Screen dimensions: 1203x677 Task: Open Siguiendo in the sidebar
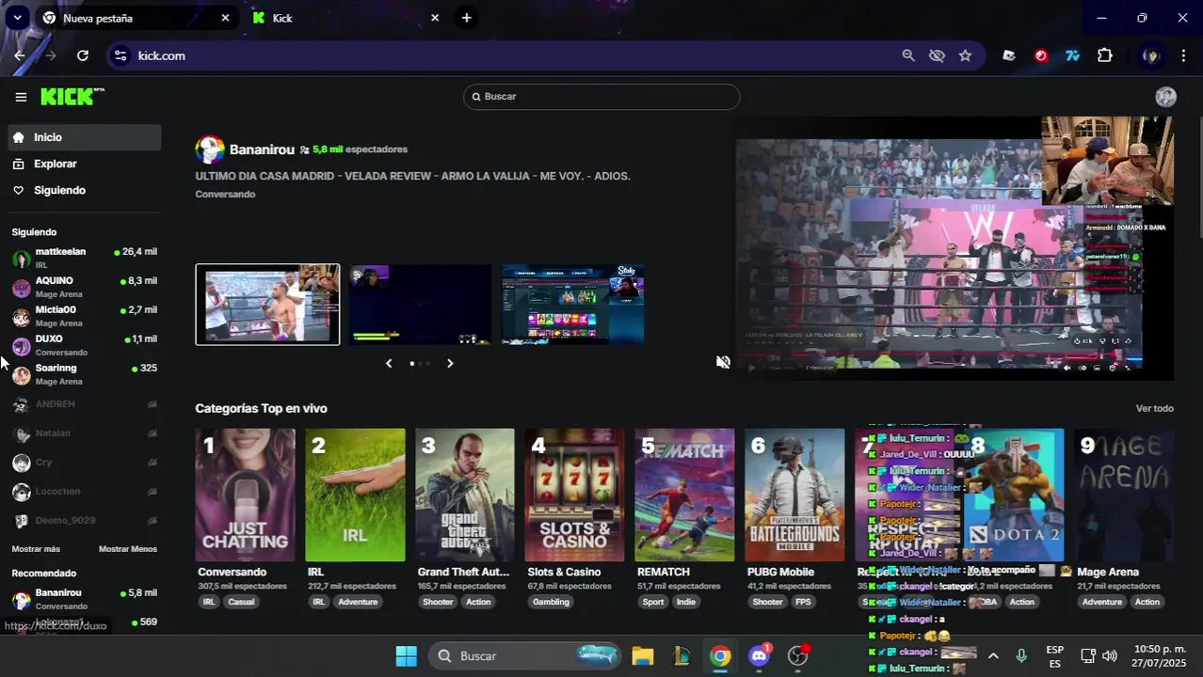click(x=85, y=190)
